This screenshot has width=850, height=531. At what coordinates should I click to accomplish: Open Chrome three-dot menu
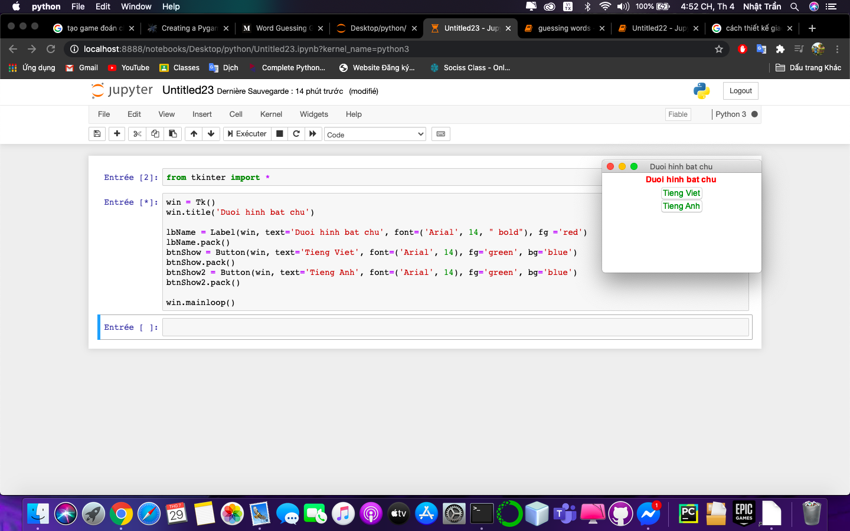tap(837, 49)
